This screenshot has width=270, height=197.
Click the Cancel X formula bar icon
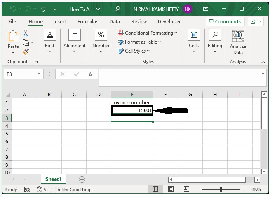63,74
